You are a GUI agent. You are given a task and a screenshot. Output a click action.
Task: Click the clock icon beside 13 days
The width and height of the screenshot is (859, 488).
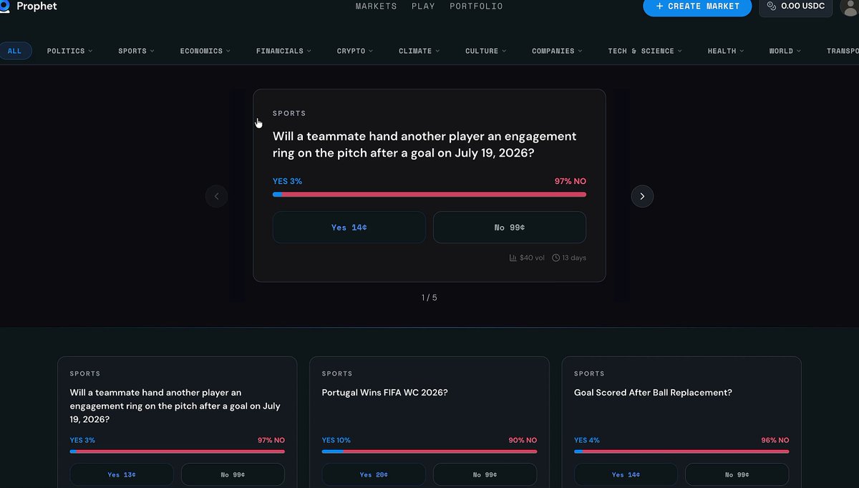[x=556, y=258]
